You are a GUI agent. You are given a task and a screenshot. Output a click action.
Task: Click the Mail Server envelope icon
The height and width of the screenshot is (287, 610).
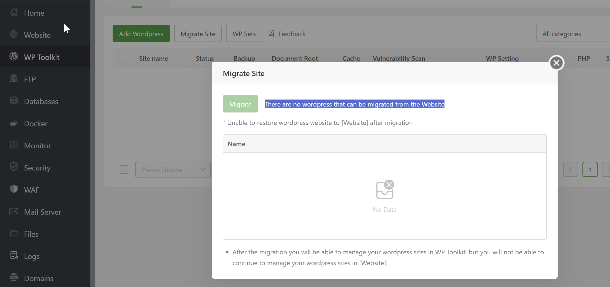point(14,211)
